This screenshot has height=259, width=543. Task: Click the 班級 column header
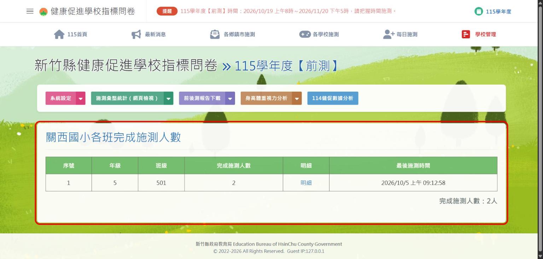click(161, 166)
